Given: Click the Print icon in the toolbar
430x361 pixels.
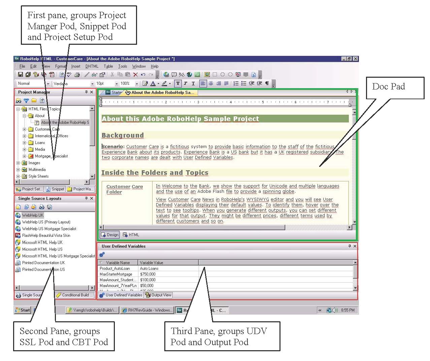Looking at the screenshot, I should [x=77, y=75].
